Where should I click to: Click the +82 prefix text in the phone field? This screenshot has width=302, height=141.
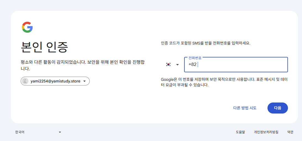pyautogui.click(x=192, y=65)
